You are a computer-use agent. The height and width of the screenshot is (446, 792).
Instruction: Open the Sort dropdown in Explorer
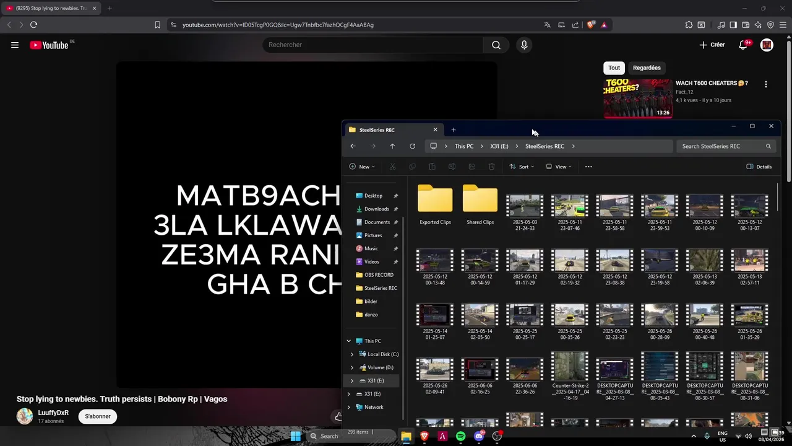point(522,167)
